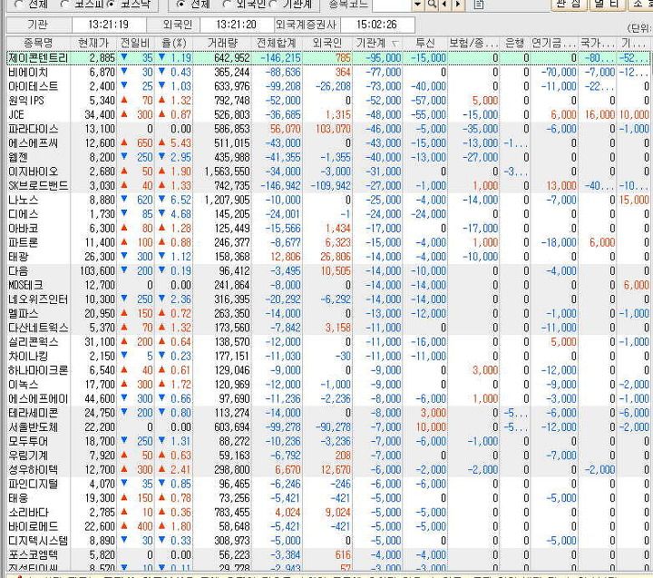Sort by the 거래량 column header
653x578 pixels.
point(222,43)
